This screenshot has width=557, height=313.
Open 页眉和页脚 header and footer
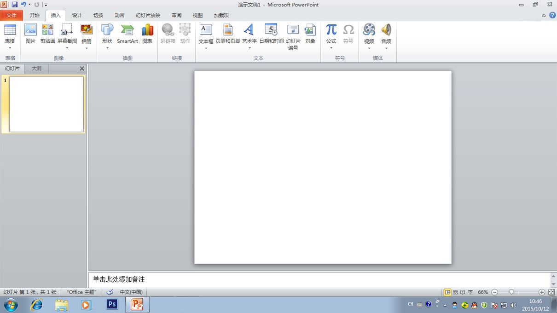point(228,30)
